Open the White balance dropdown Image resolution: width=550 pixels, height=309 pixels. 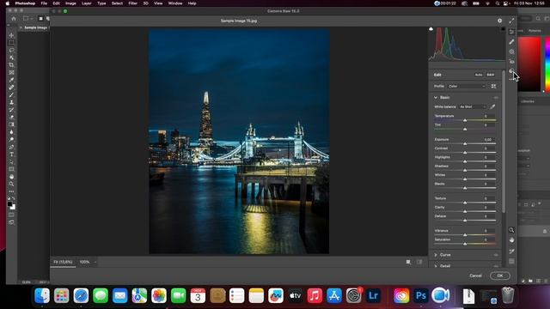tap(473, 106)
